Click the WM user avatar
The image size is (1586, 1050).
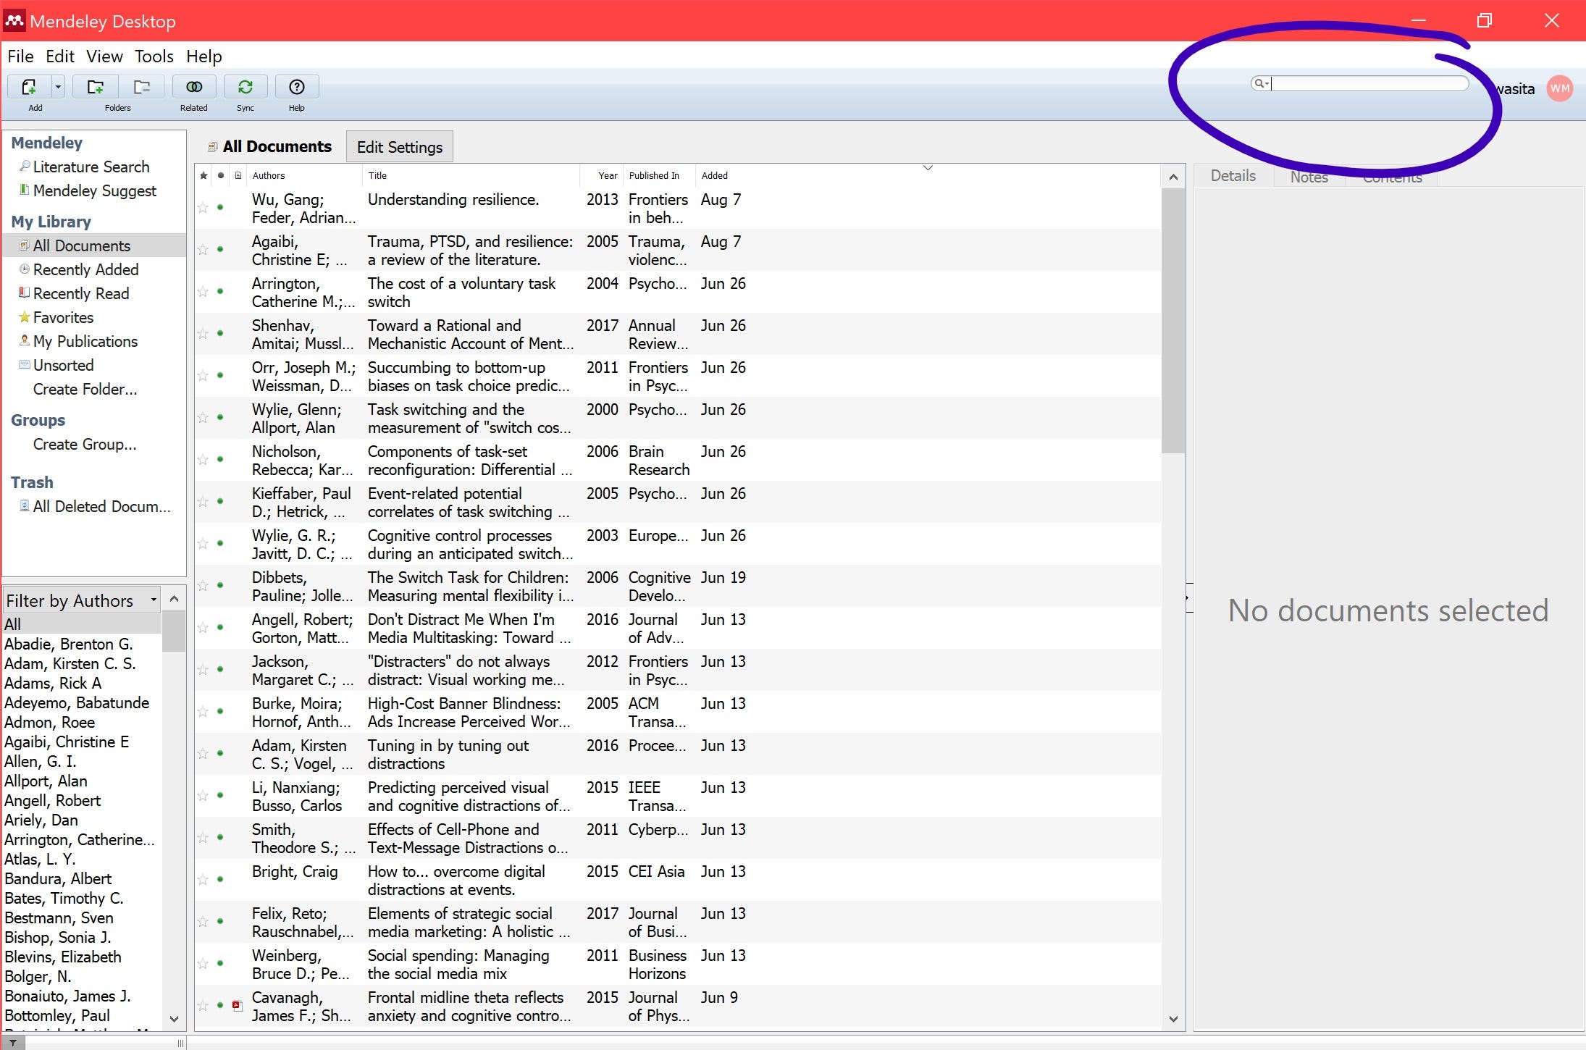(1559, 89)
